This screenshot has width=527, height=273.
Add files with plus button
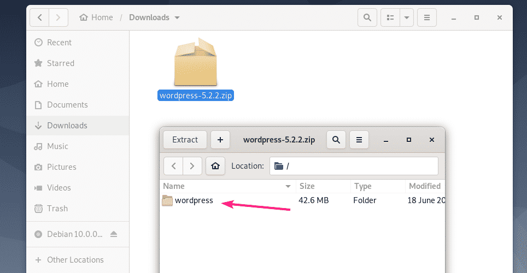point(220,140)
